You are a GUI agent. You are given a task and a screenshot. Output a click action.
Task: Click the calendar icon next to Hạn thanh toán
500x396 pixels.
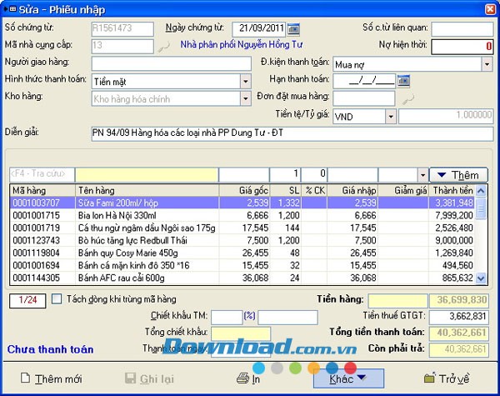point(404,80)
